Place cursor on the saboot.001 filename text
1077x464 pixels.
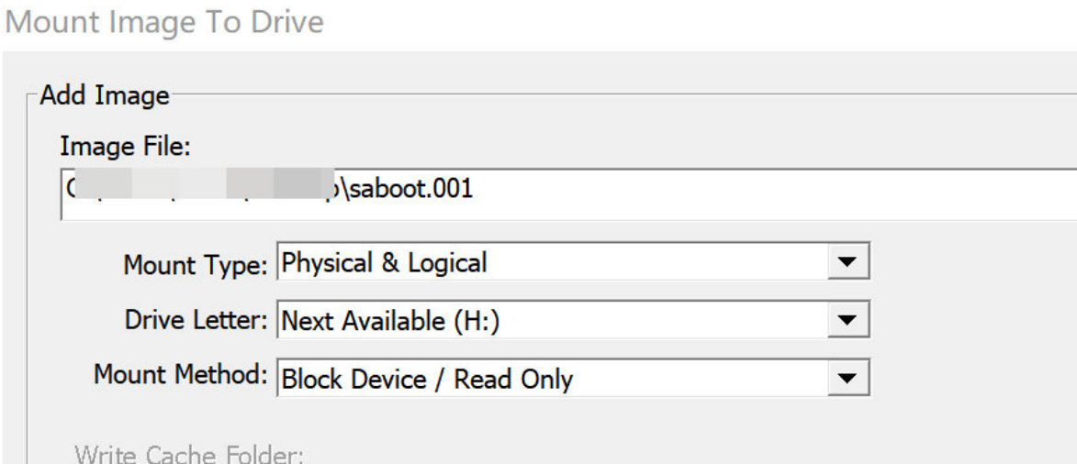(410, 188)
